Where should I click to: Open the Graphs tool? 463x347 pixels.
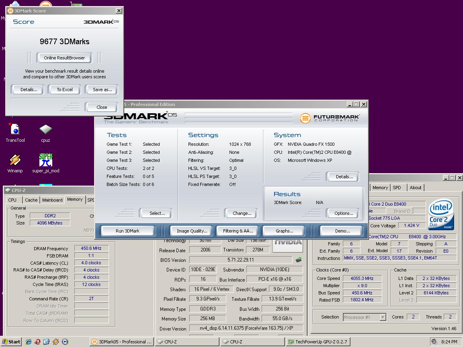[x=284, y=231]
